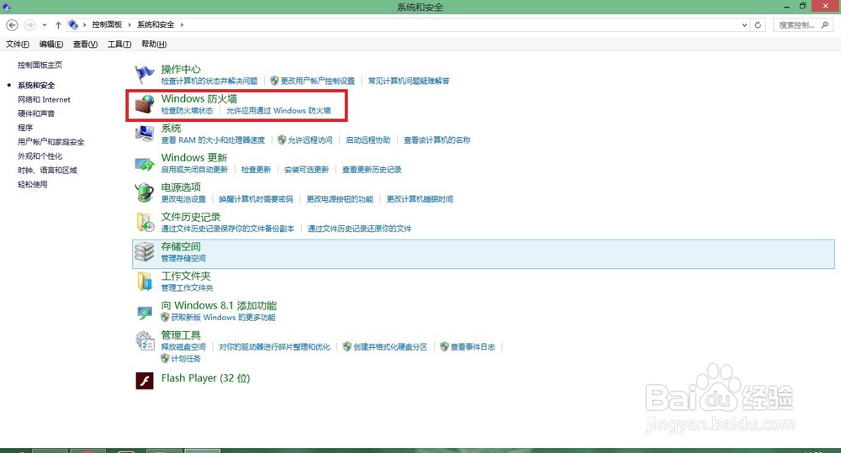Select 网络和 Internet in sidebar
The height and width of the screenshot is (453, 841).
point(44,99)
